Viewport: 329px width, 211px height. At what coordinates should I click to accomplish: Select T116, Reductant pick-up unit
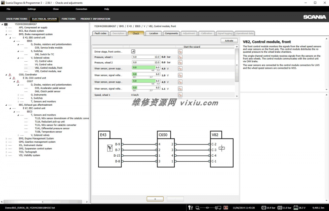[50, 122]
